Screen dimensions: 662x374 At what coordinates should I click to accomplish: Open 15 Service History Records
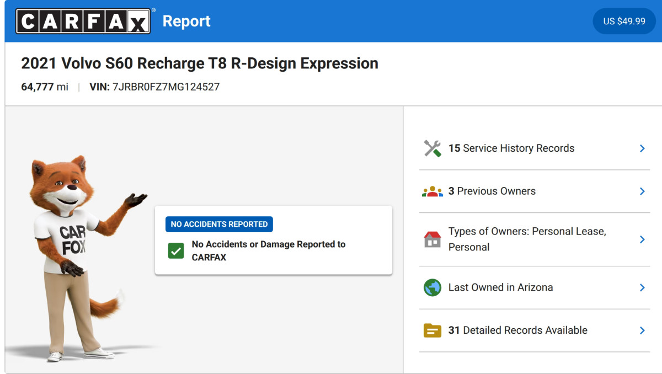[535, 148]
